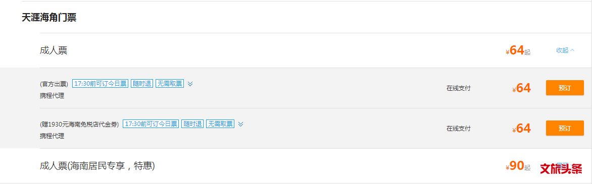Image resolution: width=592 pixels, height=184 pixels.
Task: Select 随时退 tag on first ticket
Action: [x=142, y=84]
